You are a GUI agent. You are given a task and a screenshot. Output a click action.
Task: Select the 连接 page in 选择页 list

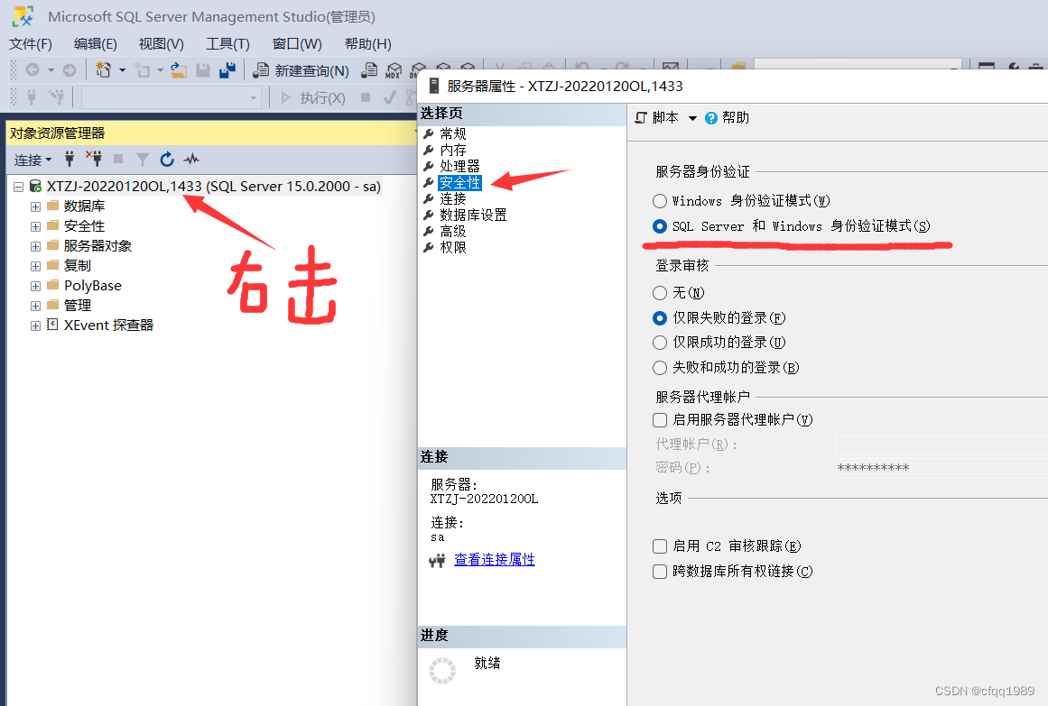click(x=453, y=198)
